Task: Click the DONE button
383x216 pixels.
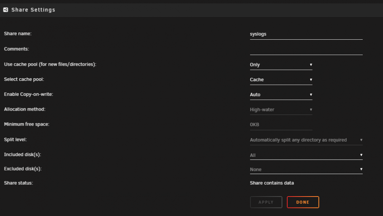Action: tap(303, 202)
